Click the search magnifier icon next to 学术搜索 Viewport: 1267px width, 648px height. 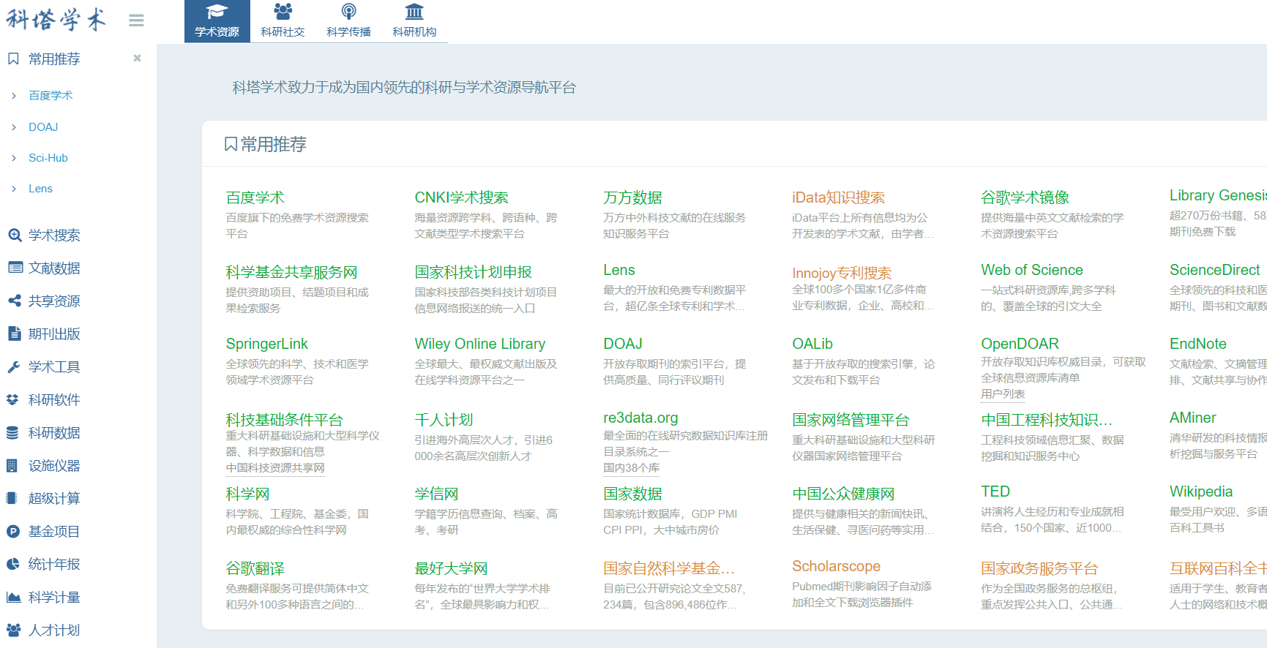(14, 235)
